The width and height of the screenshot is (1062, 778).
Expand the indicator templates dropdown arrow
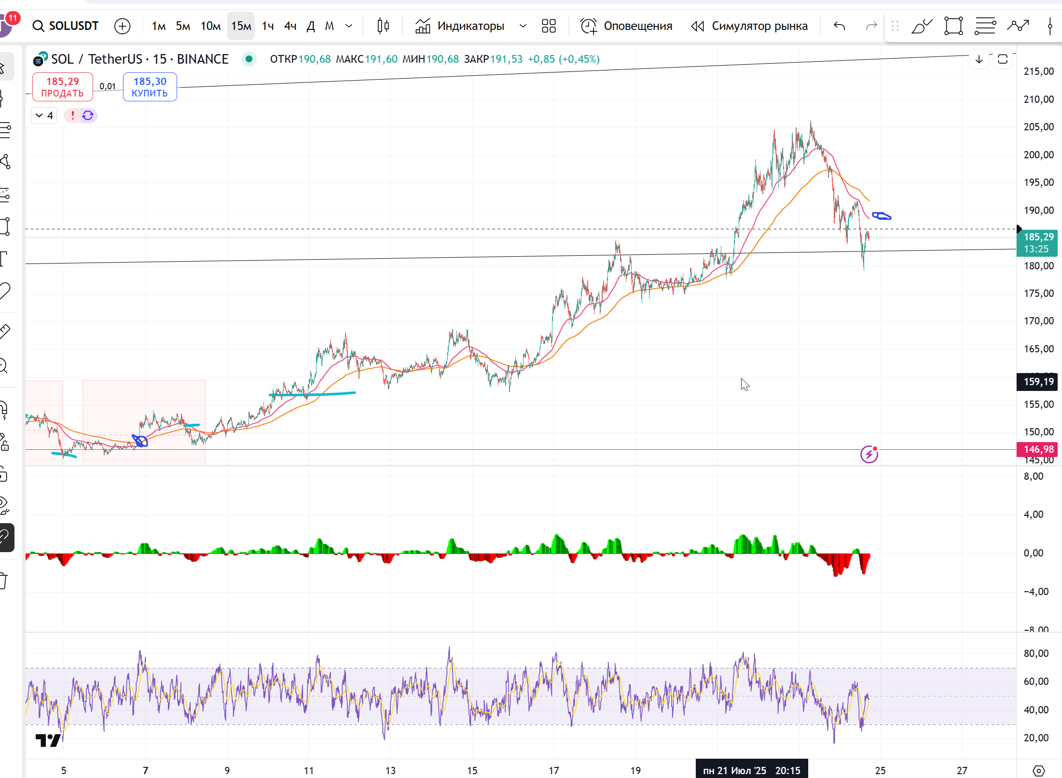pos(523,26)
